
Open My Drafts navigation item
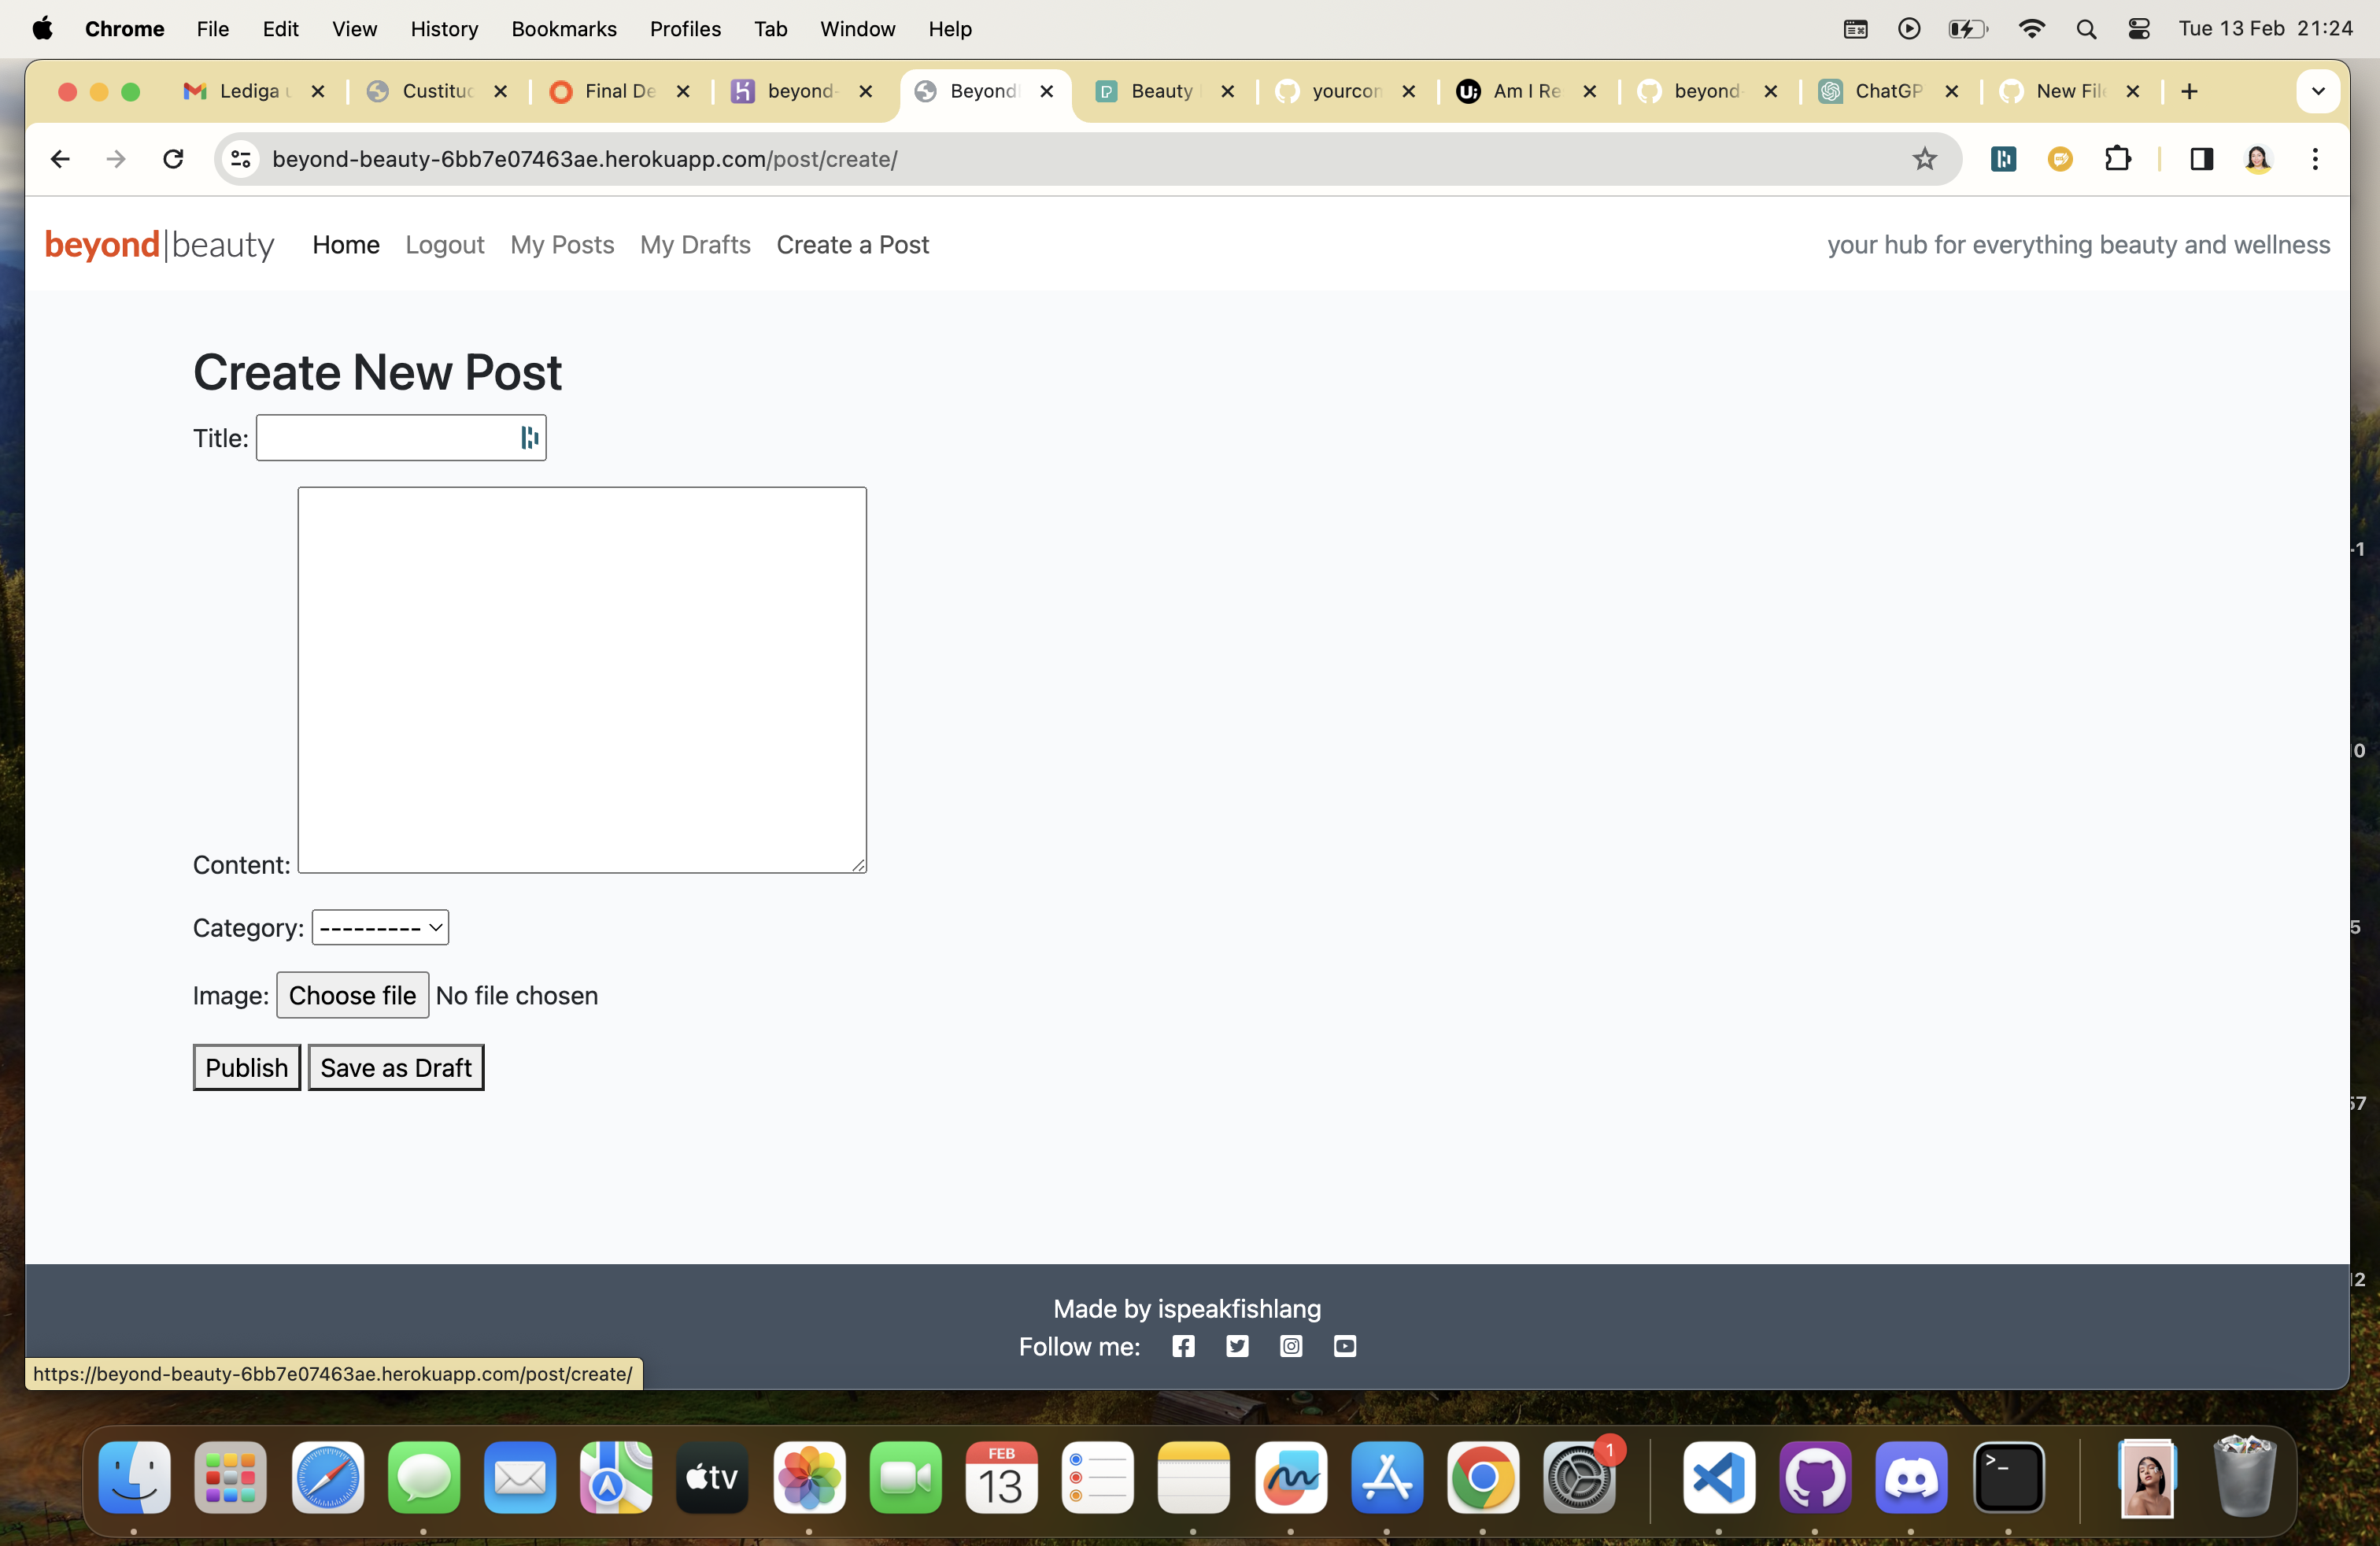[694, 243]
